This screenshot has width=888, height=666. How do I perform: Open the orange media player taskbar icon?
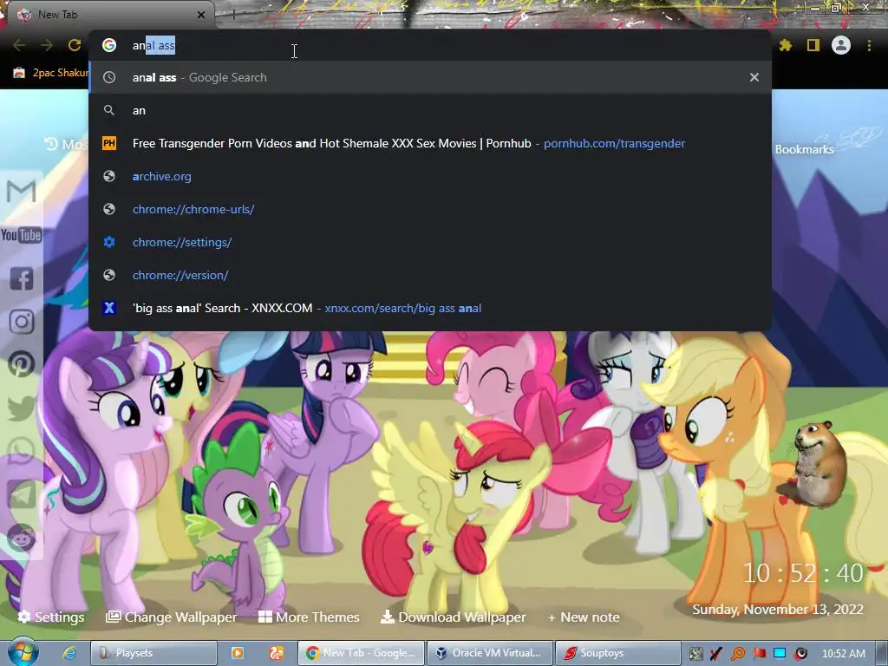point(238,653)
